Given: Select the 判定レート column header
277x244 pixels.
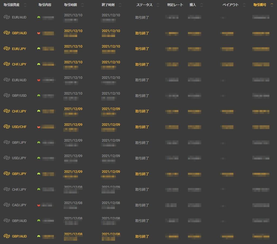Looking at the screenshot, I should coord(175,5).
